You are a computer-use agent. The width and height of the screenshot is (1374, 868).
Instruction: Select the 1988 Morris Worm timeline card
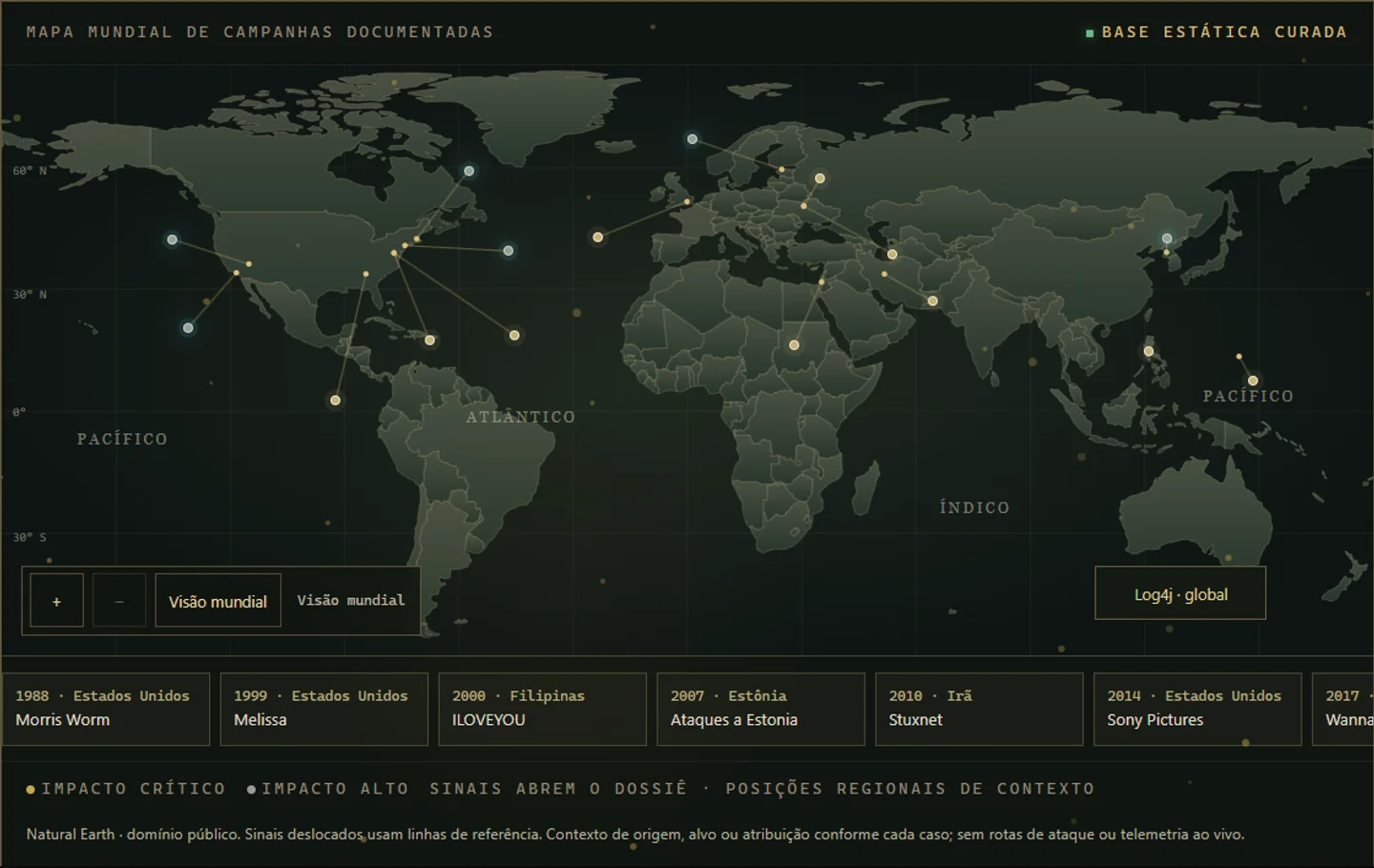105,709
